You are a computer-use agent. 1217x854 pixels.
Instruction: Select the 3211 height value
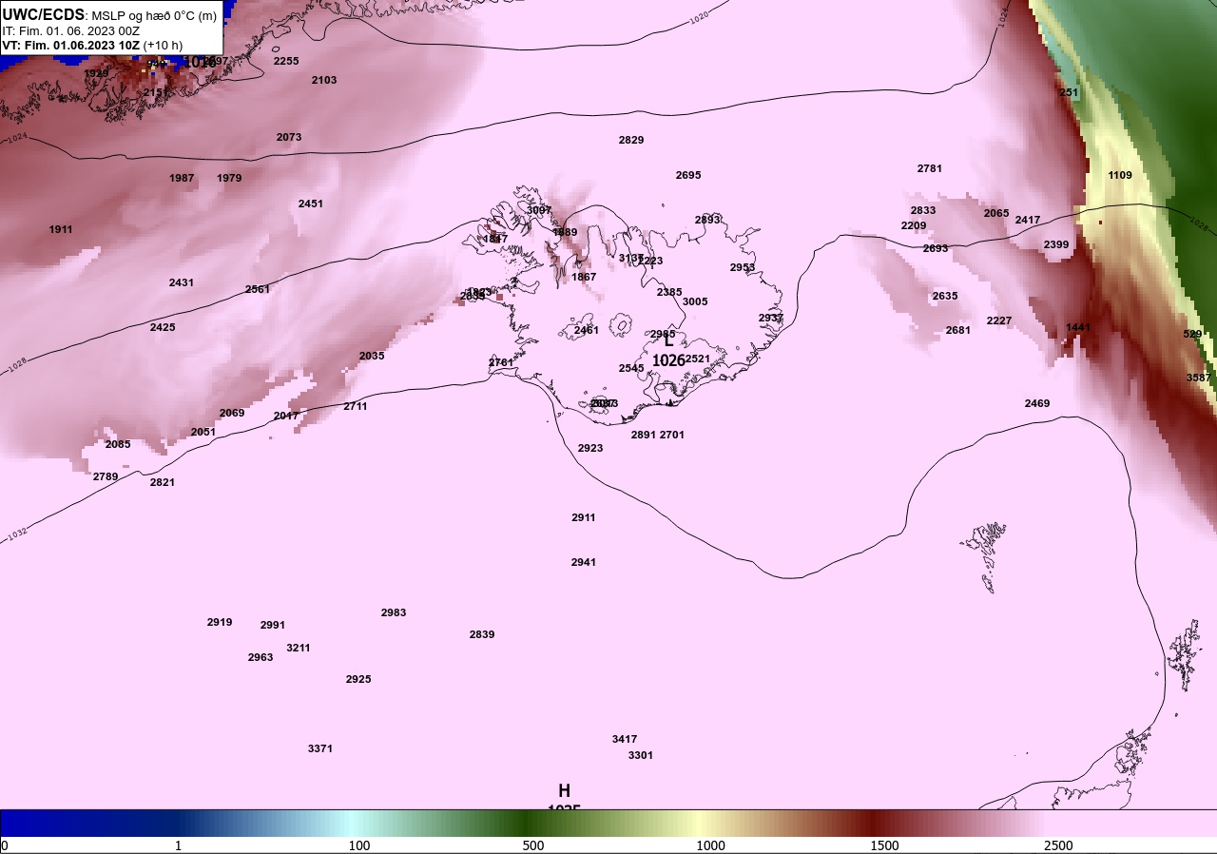point(299,648)
